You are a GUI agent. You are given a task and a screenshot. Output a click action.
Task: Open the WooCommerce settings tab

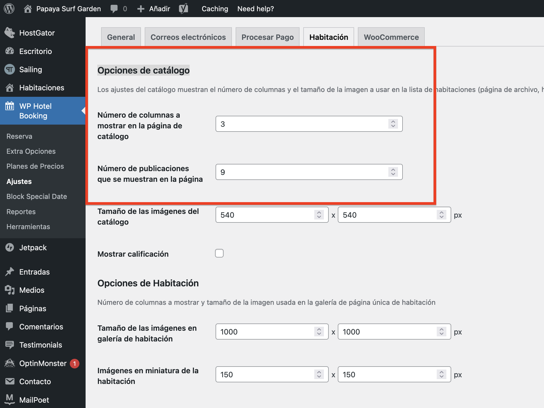click(x=391, y=37)
